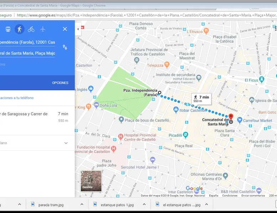
Task: Open the Inglés shopping bag marker
Action: point(91,89)
